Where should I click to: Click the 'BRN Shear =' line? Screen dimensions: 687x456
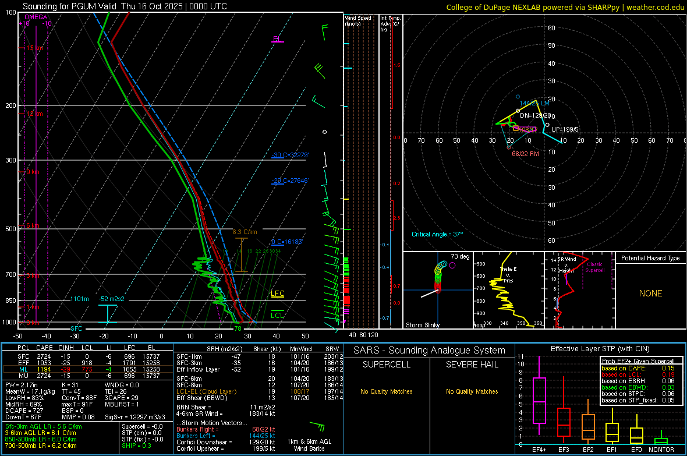click(225, 407)
